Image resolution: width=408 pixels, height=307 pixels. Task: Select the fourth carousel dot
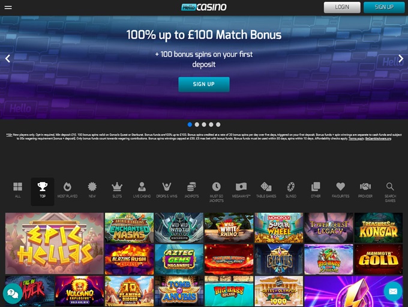211,124
